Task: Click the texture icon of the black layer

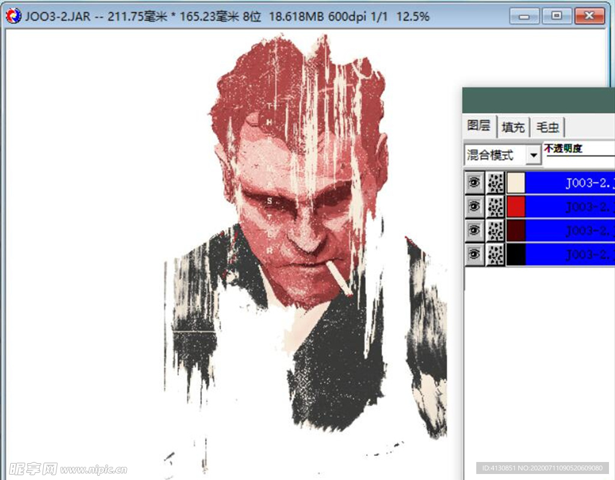Action: coord(495,254)
